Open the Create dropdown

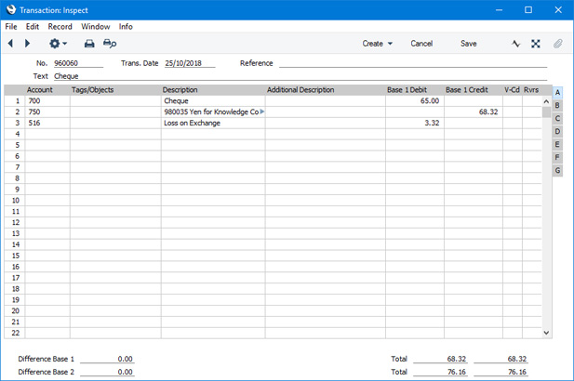tap(377, 44)
